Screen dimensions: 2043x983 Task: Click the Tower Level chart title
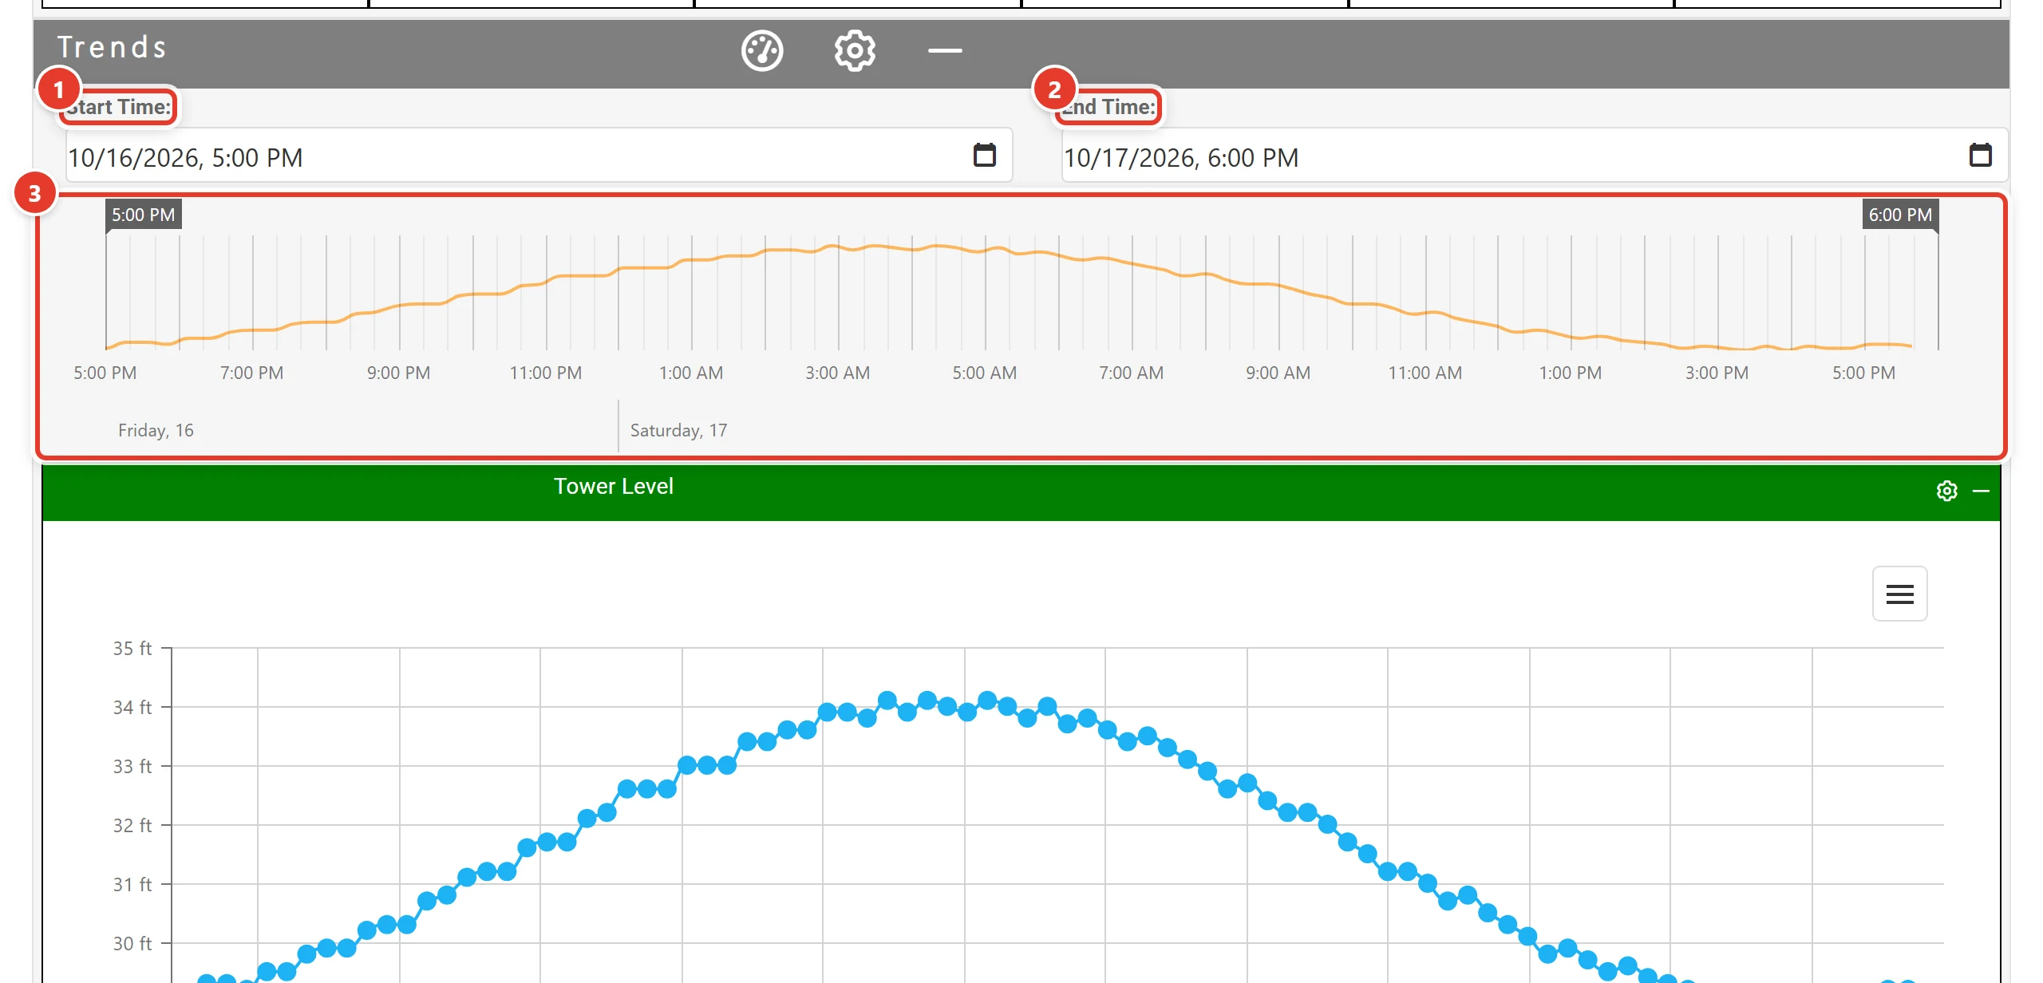tap(614, 487)
